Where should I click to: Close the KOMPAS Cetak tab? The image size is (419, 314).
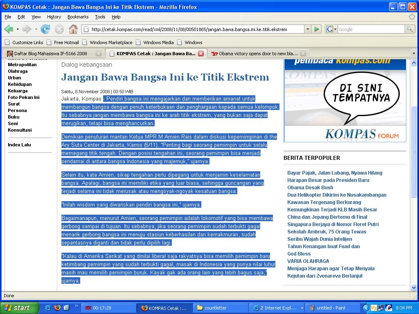tap(201, 54)
